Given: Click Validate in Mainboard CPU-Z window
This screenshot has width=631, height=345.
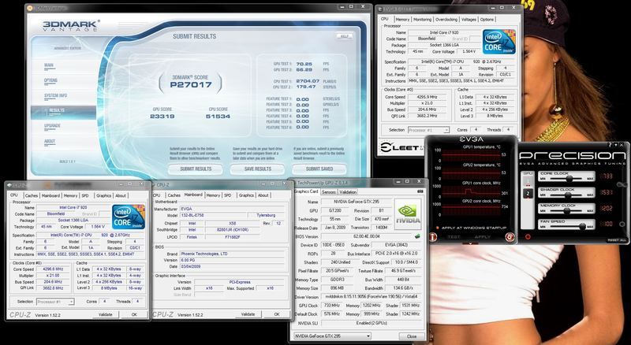Looking at the screenshot, I should coord(248,314).
